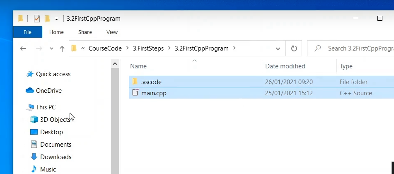Refresh the 3.2FirstCppProgram folder view
Viewport: 394px width, 174px height.
pyautogui.click(x=294, y=48)
